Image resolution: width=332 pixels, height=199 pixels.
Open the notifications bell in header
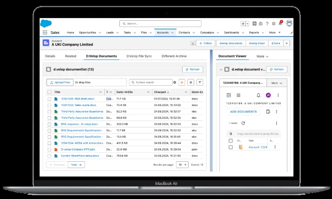[x=280, y=23]
